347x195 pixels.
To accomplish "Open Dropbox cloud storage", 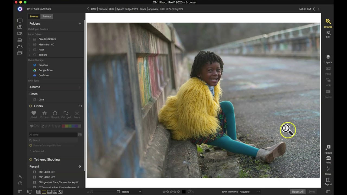I will pos(43,65).
